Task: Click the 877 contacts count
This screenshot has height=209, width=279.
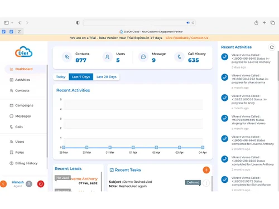Action: 81,60
